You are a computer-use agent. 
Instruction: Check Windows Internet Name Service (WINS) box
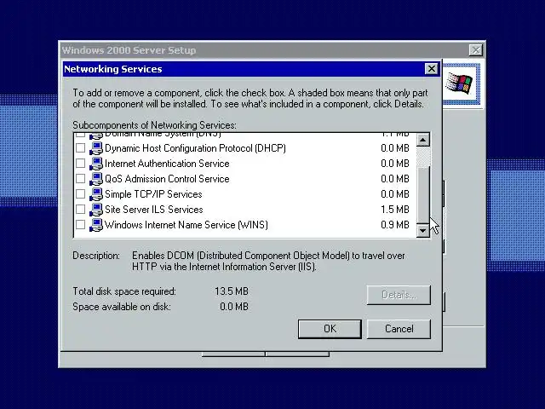80,224
